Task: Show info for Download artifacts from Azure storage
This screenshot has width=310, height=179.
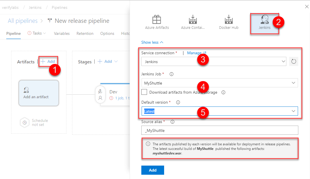Action: tap(223, 92)
